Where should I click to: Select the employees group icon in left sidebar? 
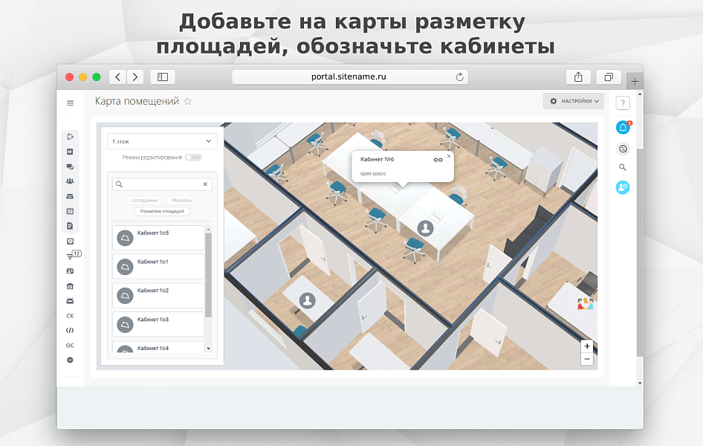coord(70,181)
